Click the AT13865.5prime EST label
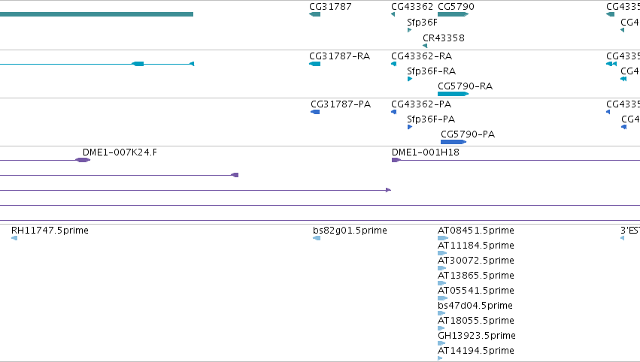This screenshot has width=640, height=362. 476,275
